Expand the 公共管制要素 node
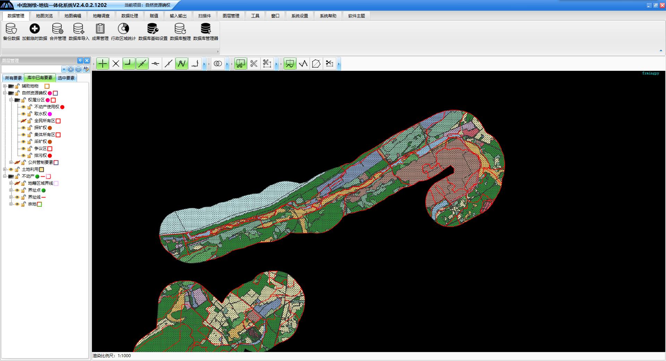Screen dimensions: 666x361 (x=11, y=162)
